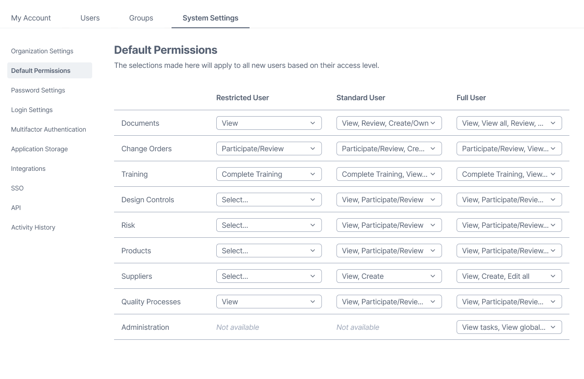Open the Documents Full User permissions dropdown
Image resolution: width=584 pixels, height=379 pixels.
pyautogui.click(x=509, y=123)
